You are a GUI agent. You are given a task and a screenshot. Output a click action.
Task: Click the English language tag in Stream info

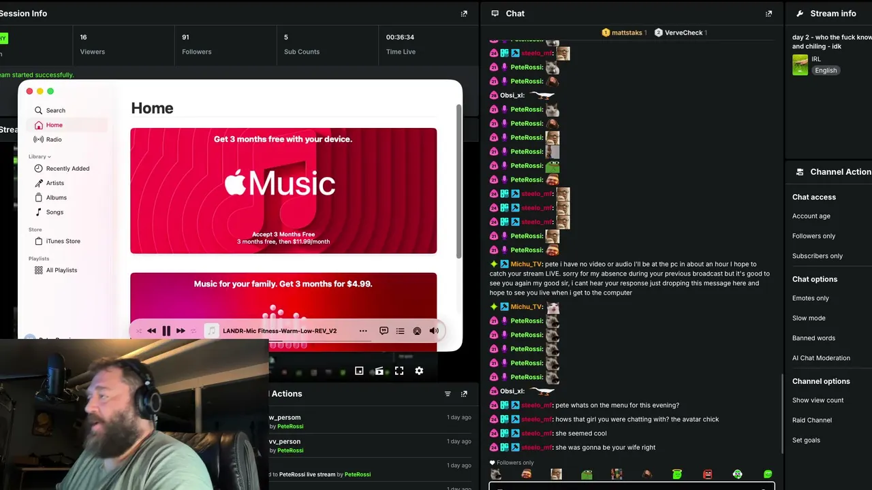pyautogui.click(x=826, y=70)
